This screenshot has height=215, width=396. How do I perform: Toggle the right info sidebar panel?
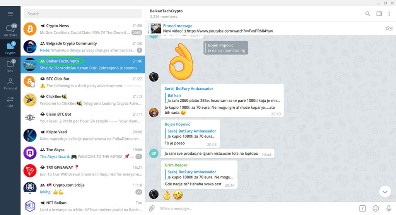pyautogui.click(x=379, y=14)
